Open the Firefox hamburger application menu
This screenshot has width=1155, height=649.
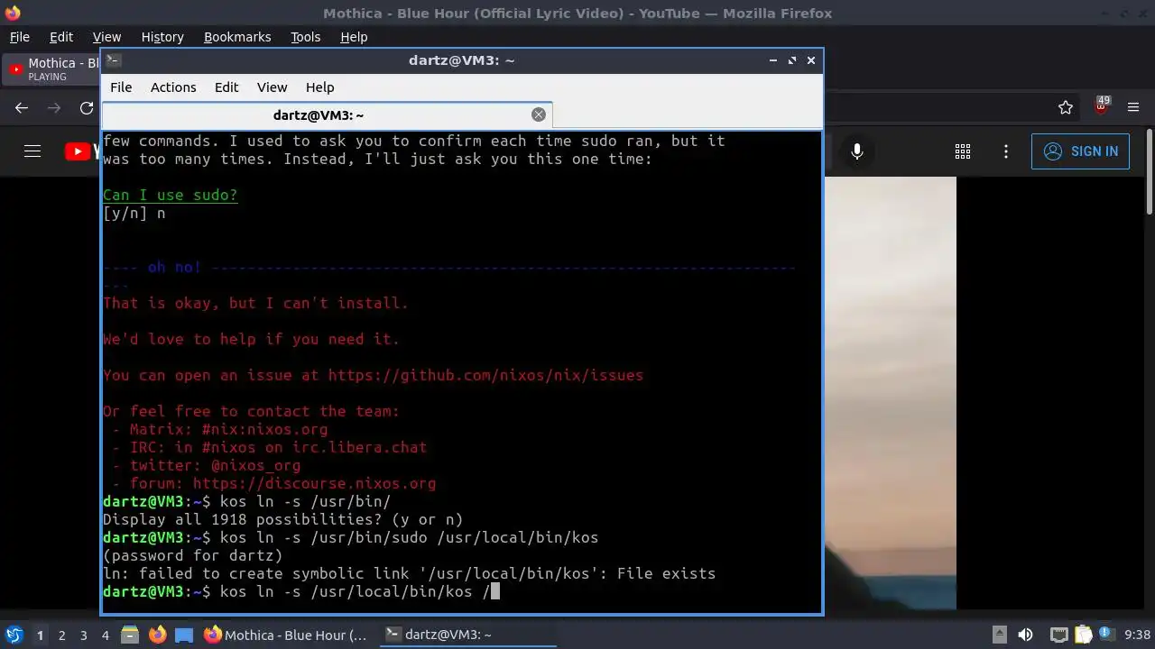1134,108
